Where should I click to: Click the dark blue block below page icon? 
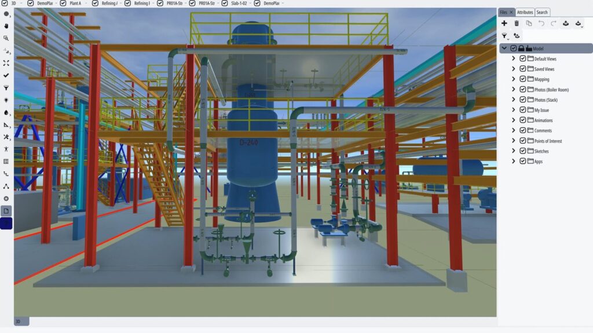point(6,224)
